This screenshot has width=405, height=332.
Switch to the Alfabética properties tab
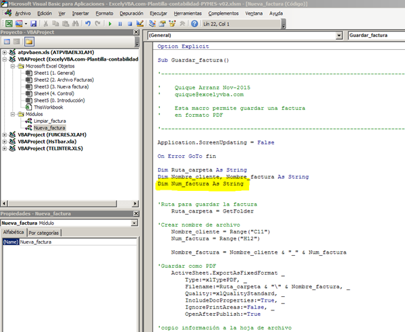pyautogui.click(x=13, y=233)
